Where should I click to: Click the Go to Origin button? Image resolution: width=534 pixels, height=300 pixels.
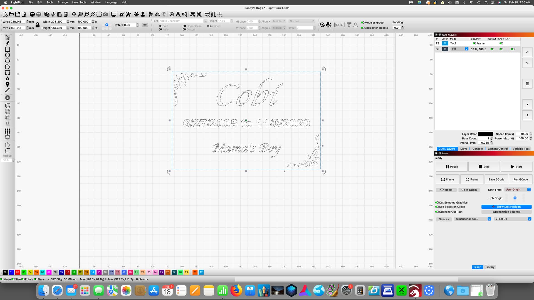click(469, 190)
